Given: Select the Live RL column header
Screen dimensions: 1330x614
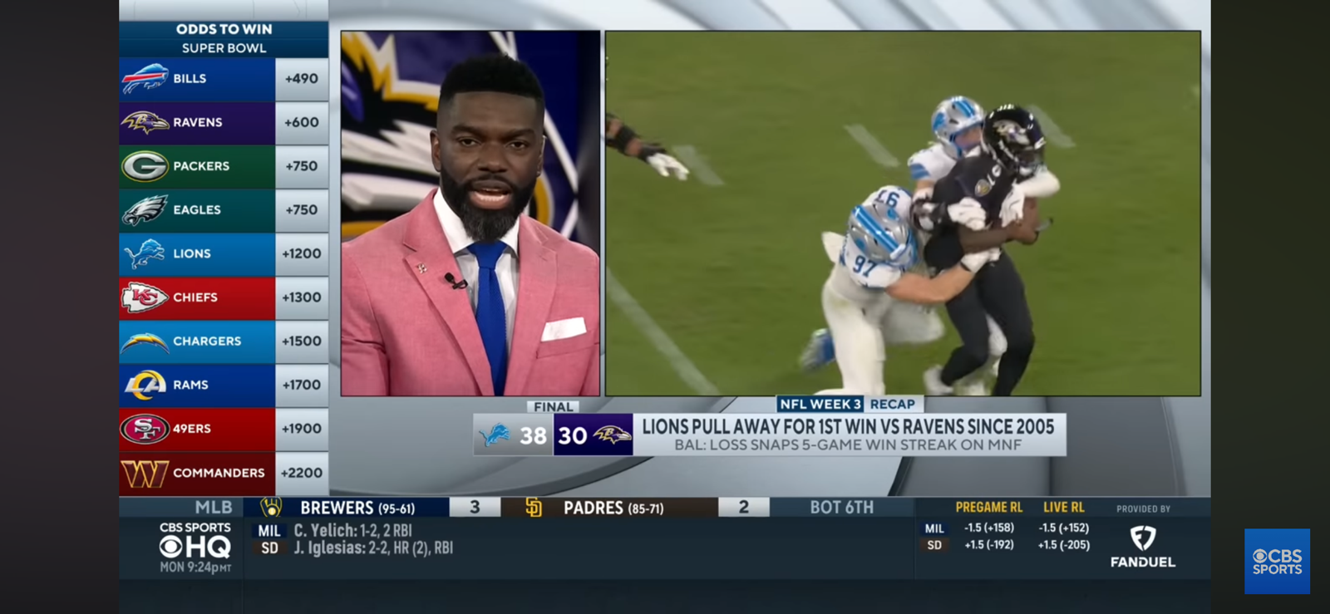Looking at the screenshot, I should click(x=1063, y=508).
